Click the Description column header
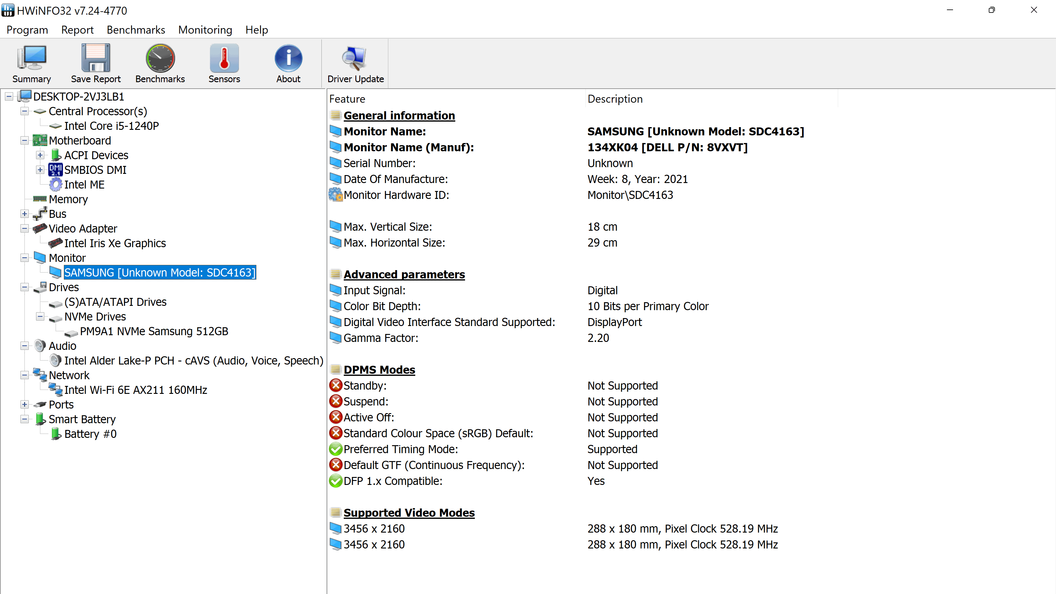 pyautogui.click(x=615, y=99)
